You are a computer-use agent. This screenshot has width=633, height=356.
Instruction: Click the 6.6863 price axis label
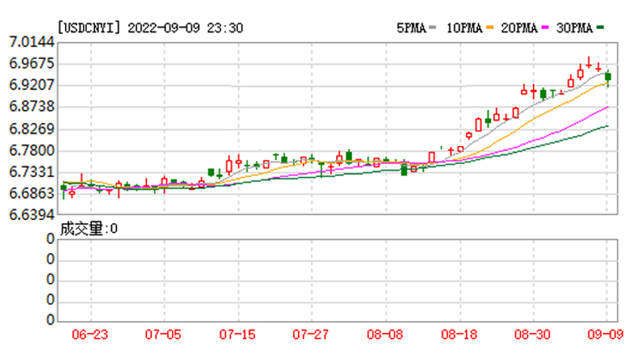click(x=32, y=193)
